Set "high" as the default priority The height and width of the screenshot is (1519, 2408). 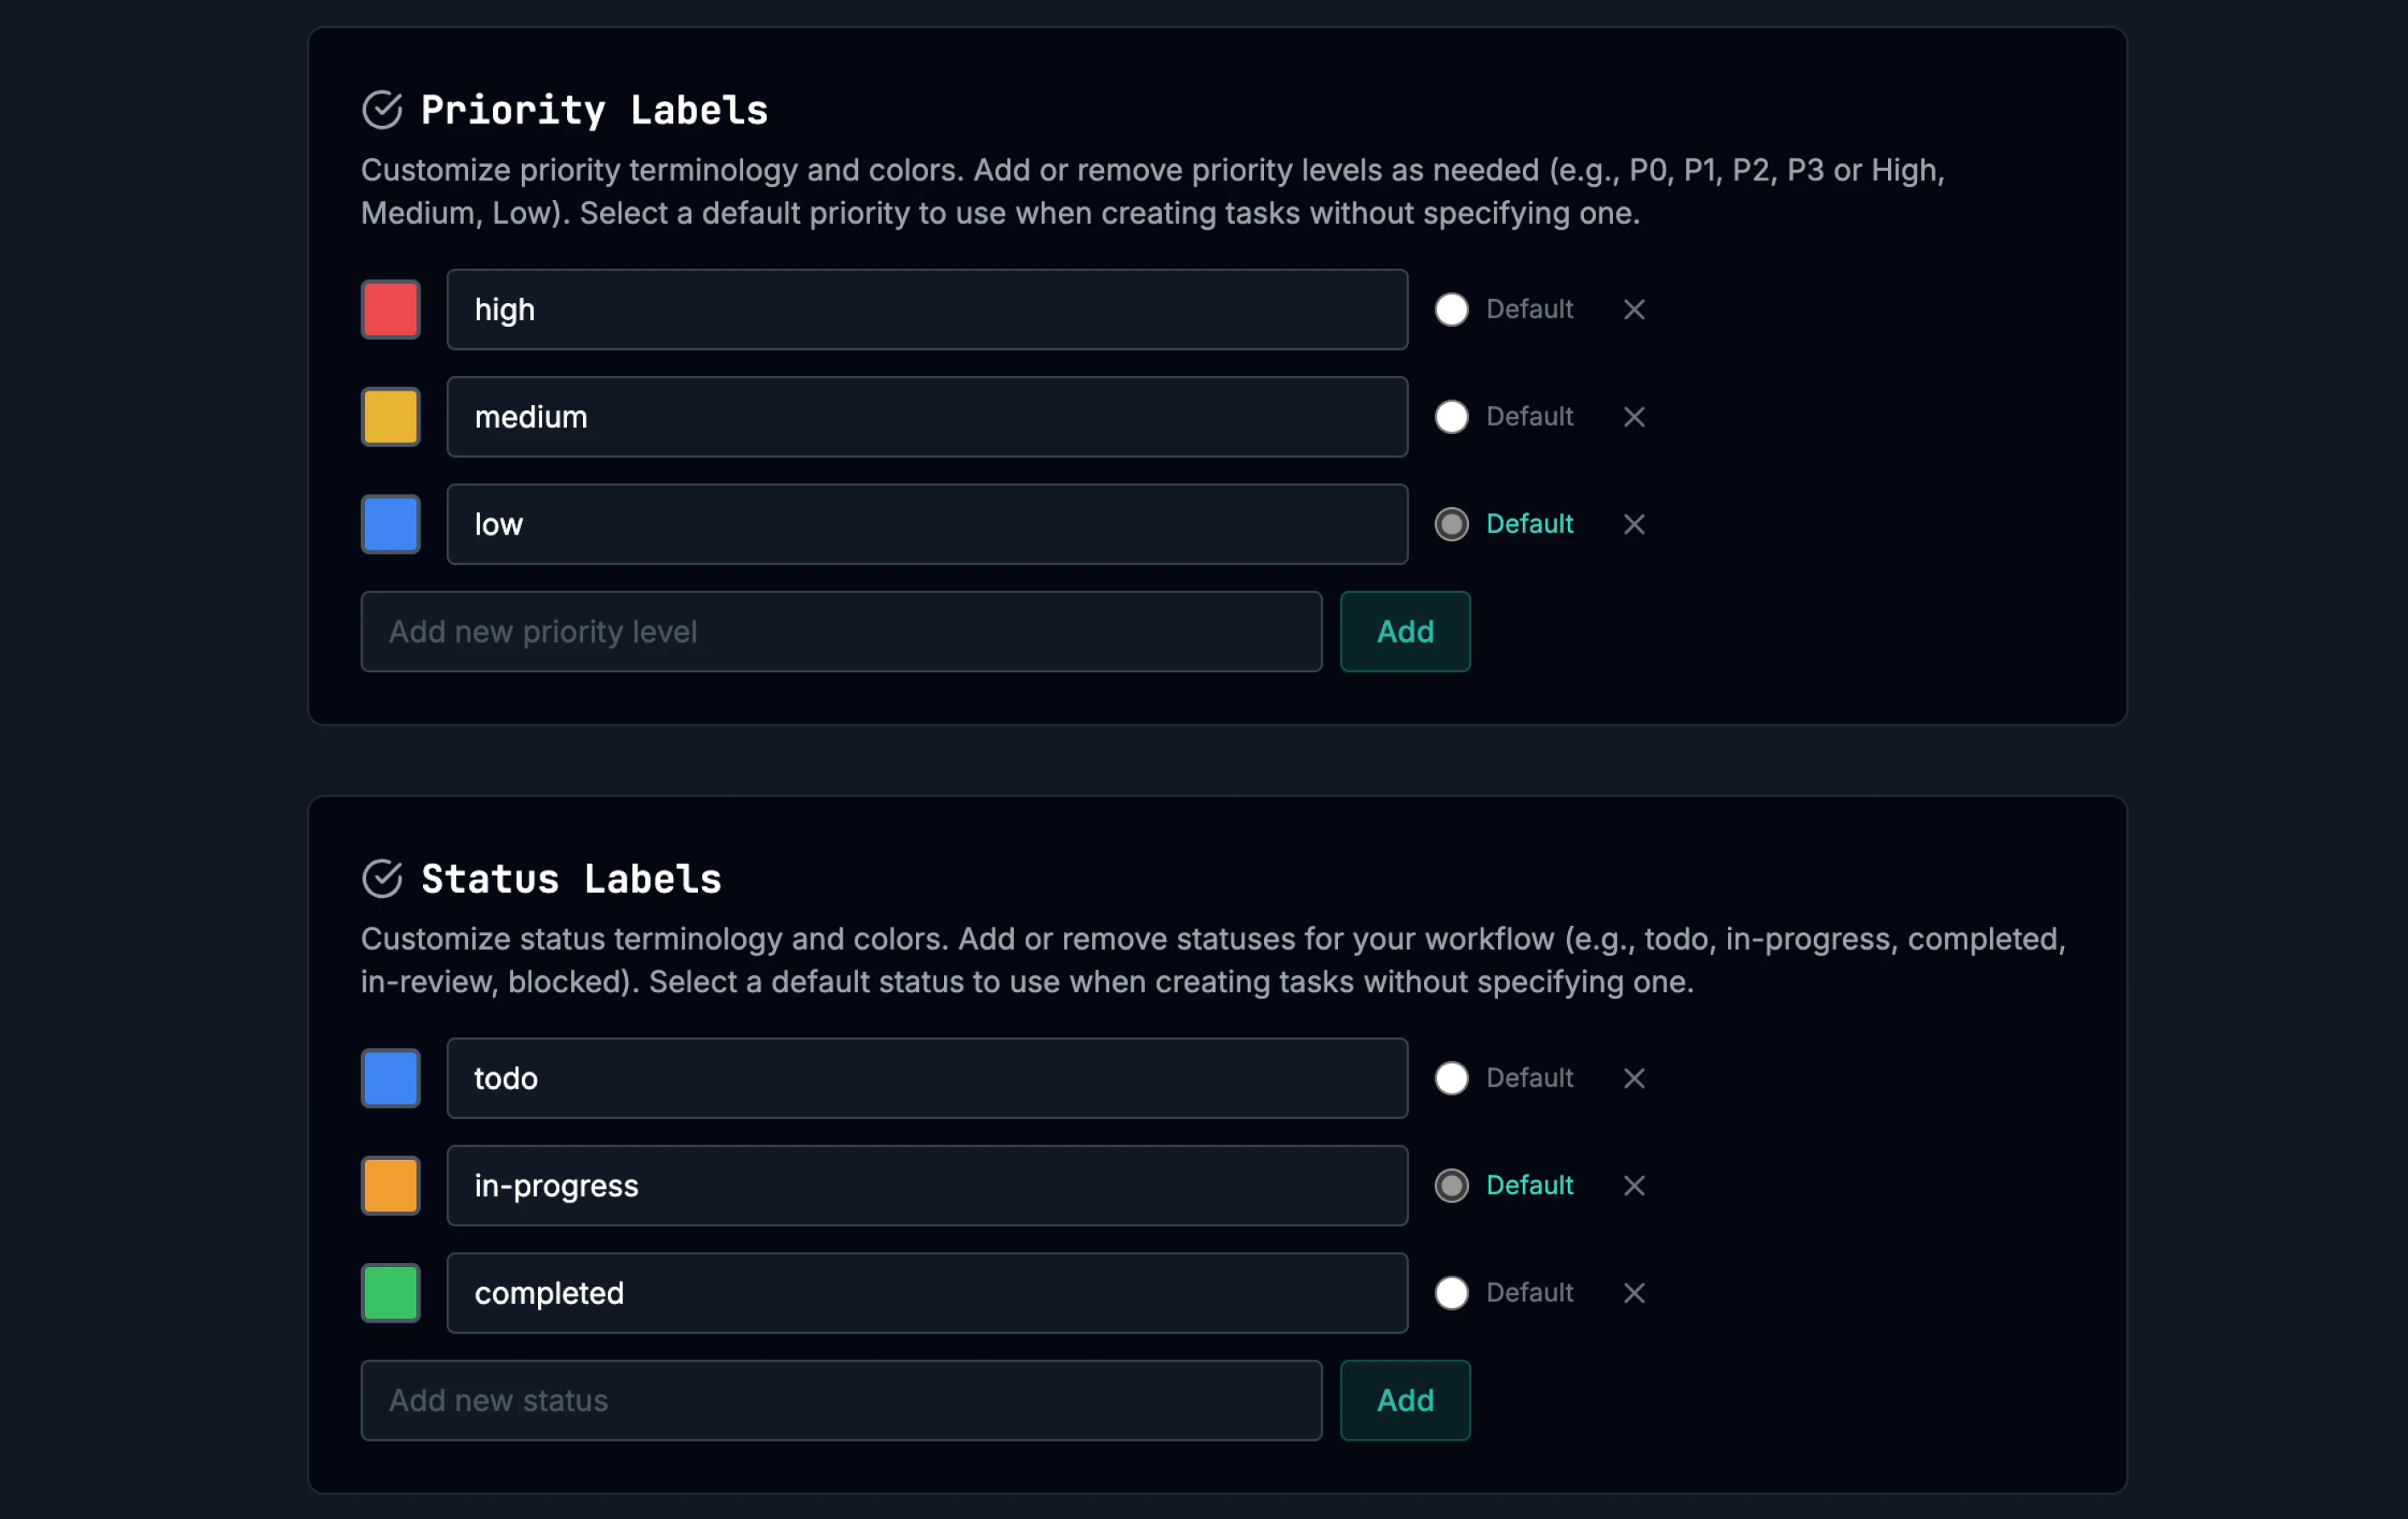pos(1452,309)
